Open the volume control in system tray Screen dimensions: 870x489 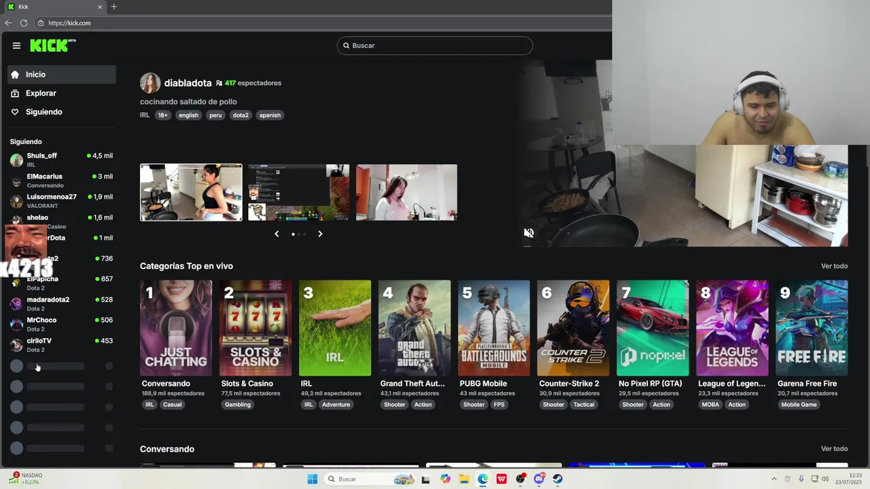pos(825,479)
